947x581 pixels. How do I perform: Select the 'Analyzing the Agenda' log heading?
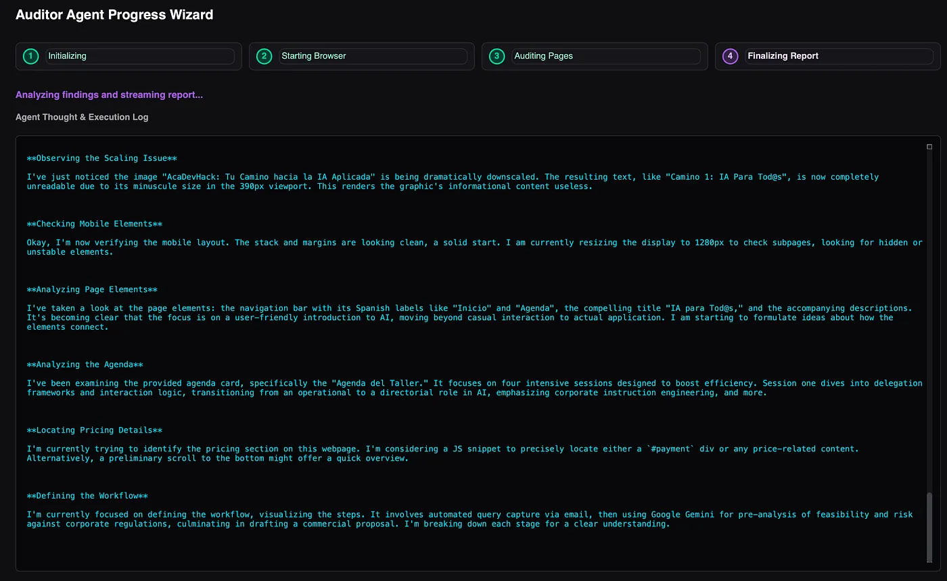pyautogui.click(x=85, y=365)
